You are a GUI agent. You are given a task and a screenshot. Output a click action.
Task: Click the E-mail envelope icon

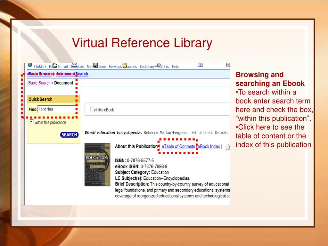click(x=74, y=65)
